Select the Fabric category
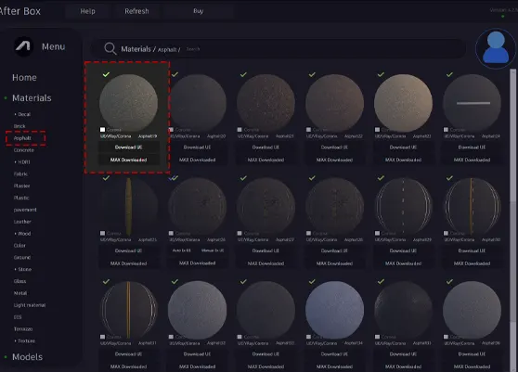This screenshot has width=518, height=372. (20, 174)
